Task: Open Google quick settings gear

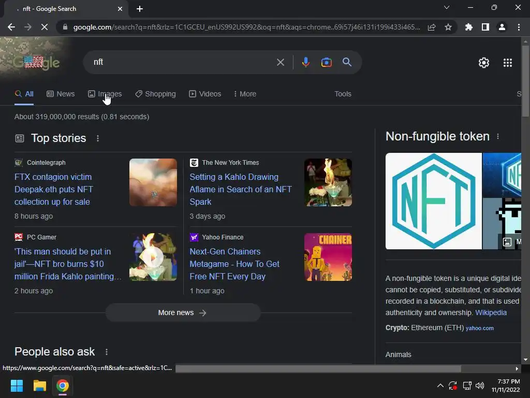Action: click(484, 63)
